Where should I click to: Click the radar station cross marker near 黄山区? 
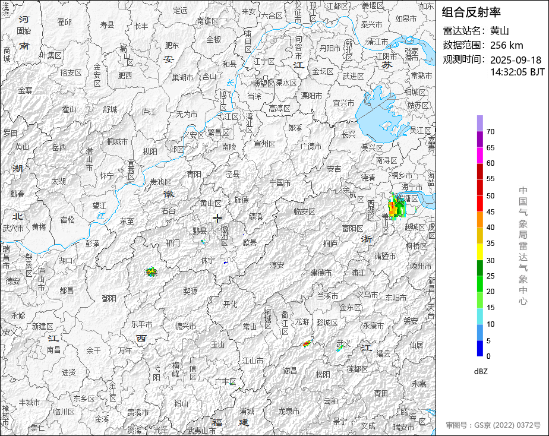point(217,218)
